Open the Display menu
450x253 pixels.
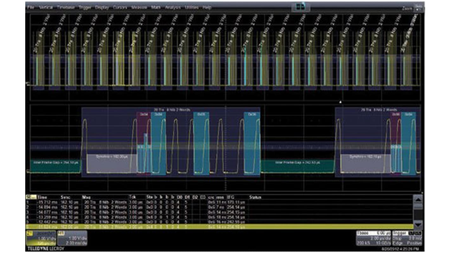point(102,7)
